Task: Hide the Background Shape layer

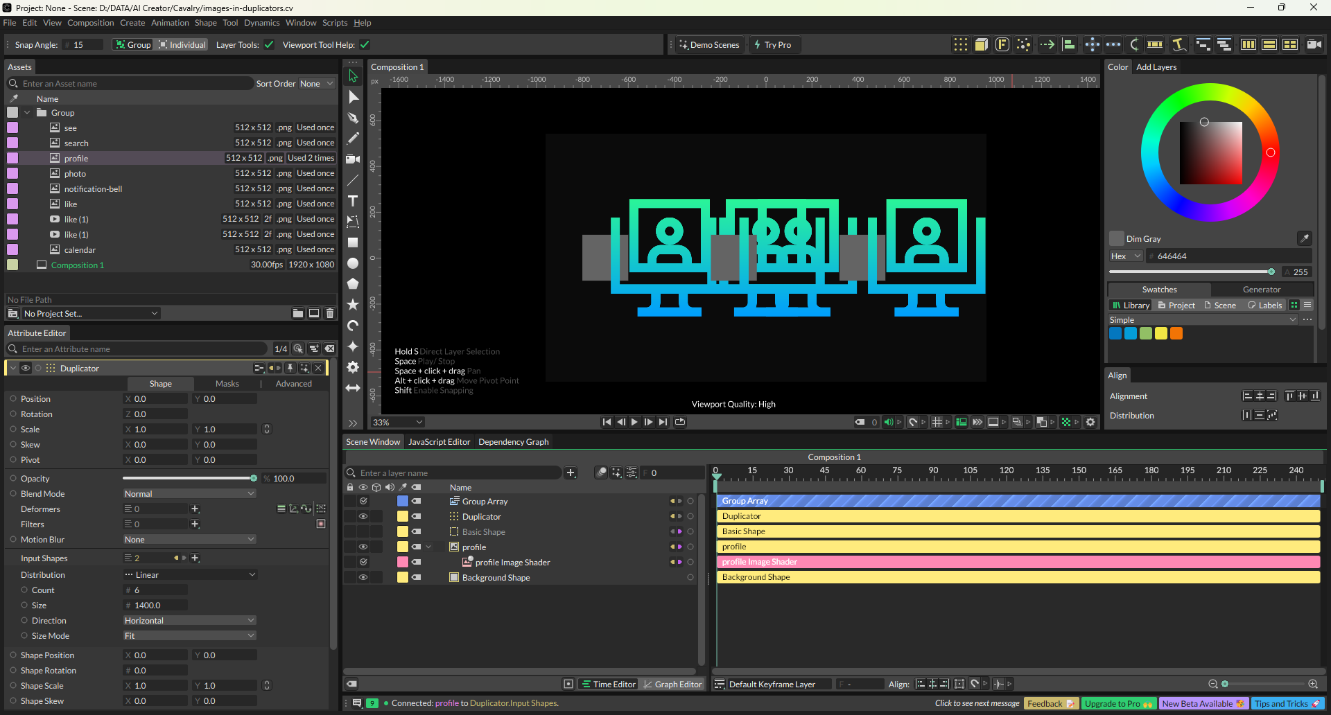Action: tap(363, 577)
